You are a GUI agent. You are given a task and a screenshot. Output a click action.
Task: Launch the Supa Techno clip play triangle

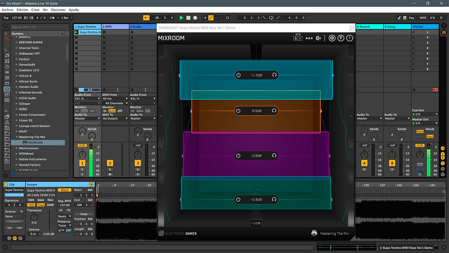77,32
